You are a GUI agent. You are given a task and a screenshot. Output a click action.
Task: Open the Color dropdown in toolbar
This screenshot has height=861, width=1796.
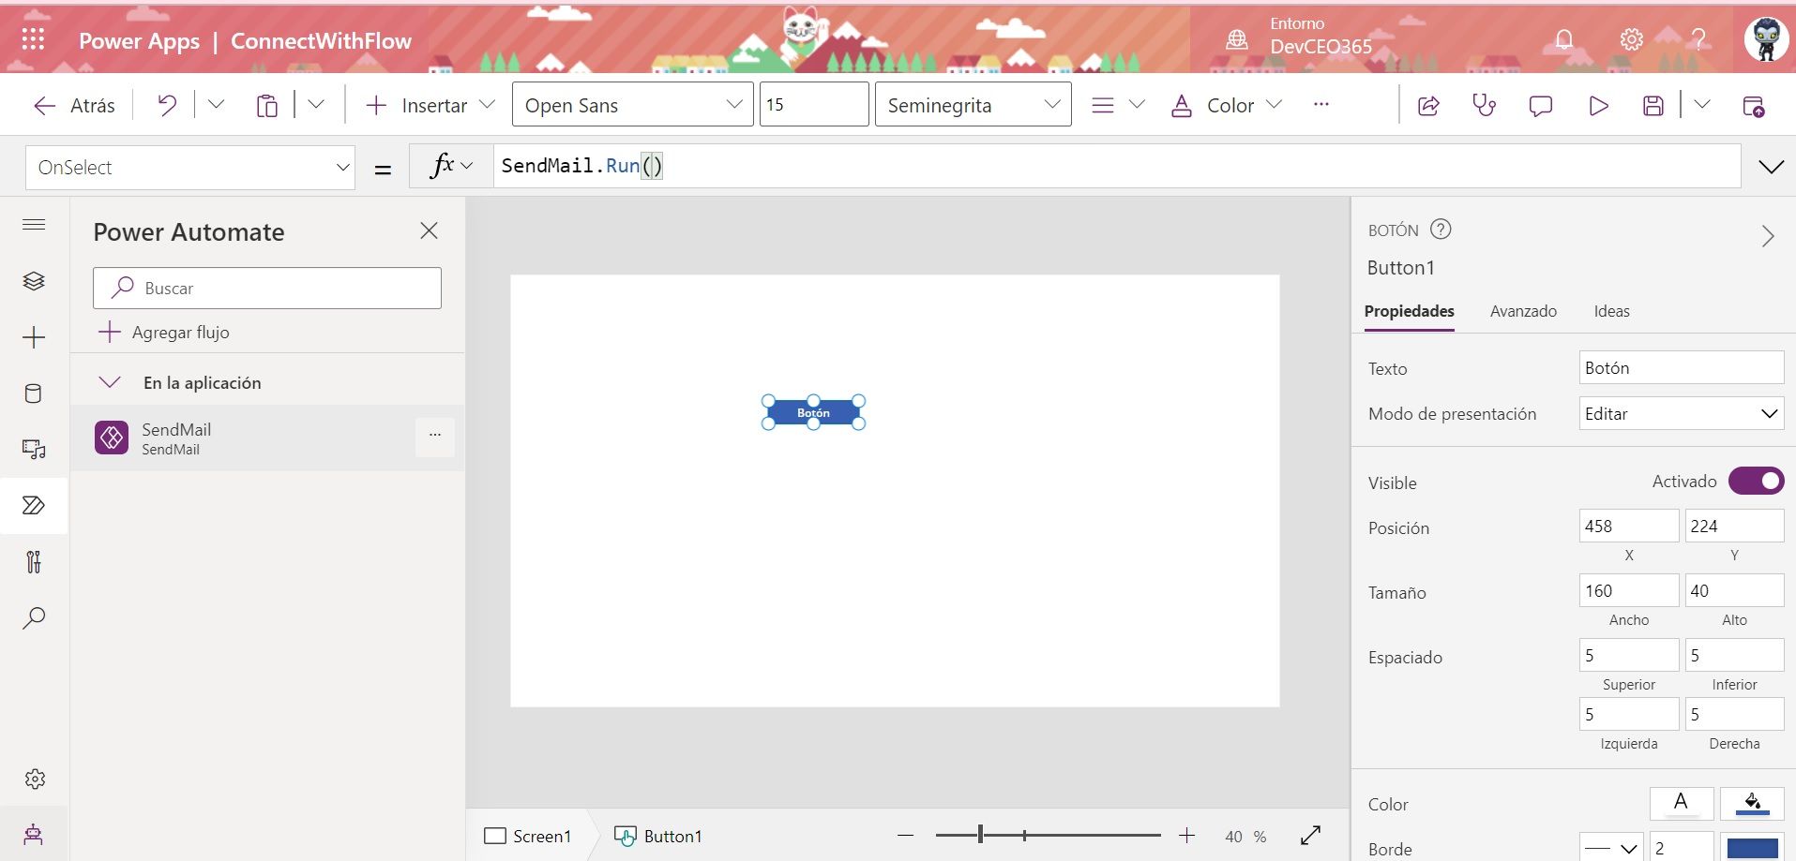click(x=1227, y=105)
